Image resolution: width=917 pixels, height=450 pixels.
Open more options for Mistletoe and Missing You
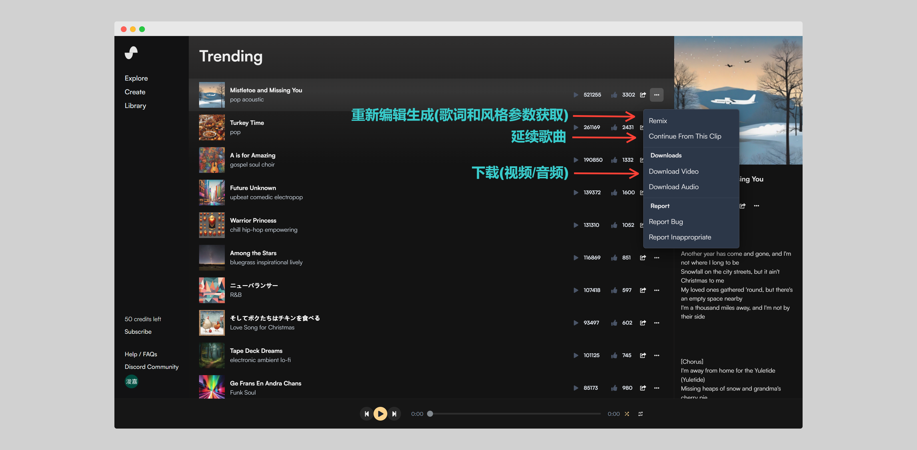(x=656, y=95)
